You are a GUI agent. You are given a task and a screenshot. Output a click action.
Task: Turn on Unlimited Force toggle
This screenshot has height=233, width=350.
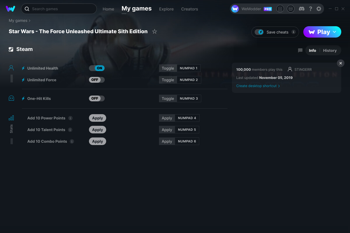(97, 80)
